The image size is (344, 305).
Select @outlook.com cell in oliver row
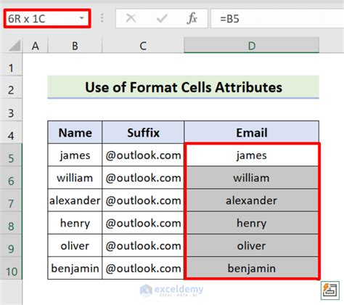(x=143, y=245)
